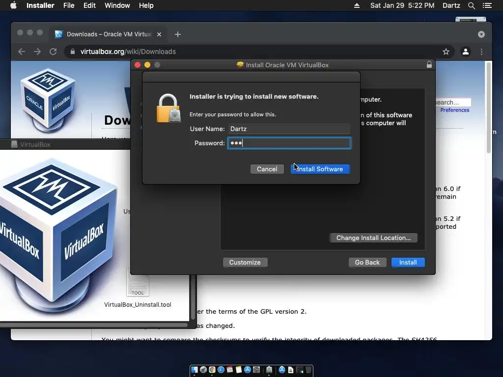The height and width of the screenshot is (377, 503).
Task: Click the padlock site info icon
Action: 73,52
